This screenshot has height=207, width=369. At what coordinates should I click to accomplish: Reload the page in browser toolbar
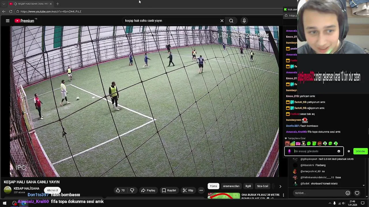pyautogui.click(x=11, y=11)
